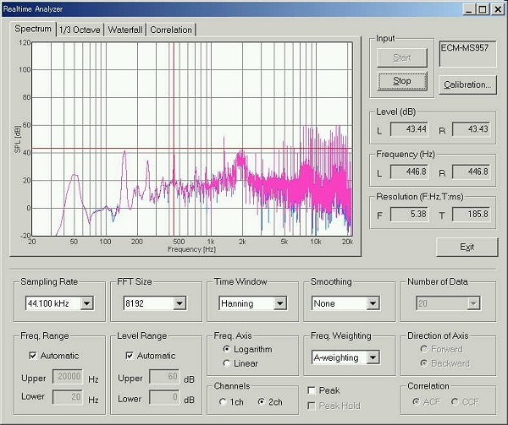
Task: Select Logarithm frequency axis
Action: coord(226,349)
